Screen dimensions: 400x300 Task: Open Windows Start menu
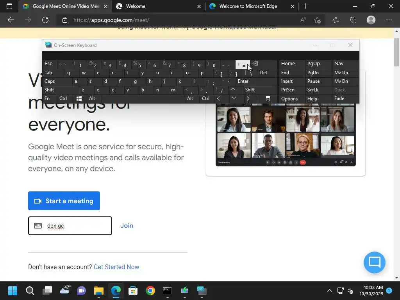[12, 291]
